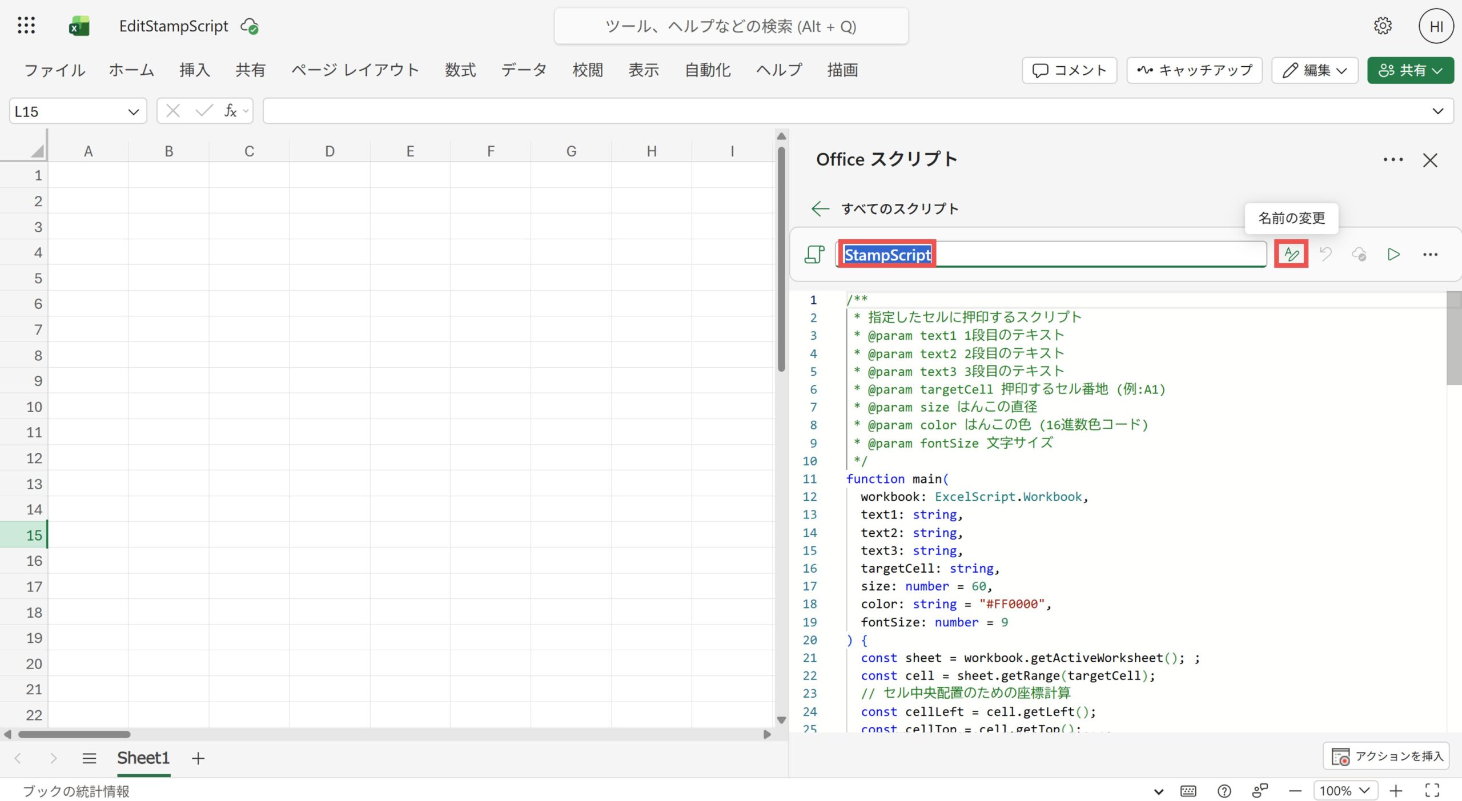The width and height of the screenshot is (1462, 801).
Task: Open script more options ellipsis beside run
Action: tap(1430, 254)
